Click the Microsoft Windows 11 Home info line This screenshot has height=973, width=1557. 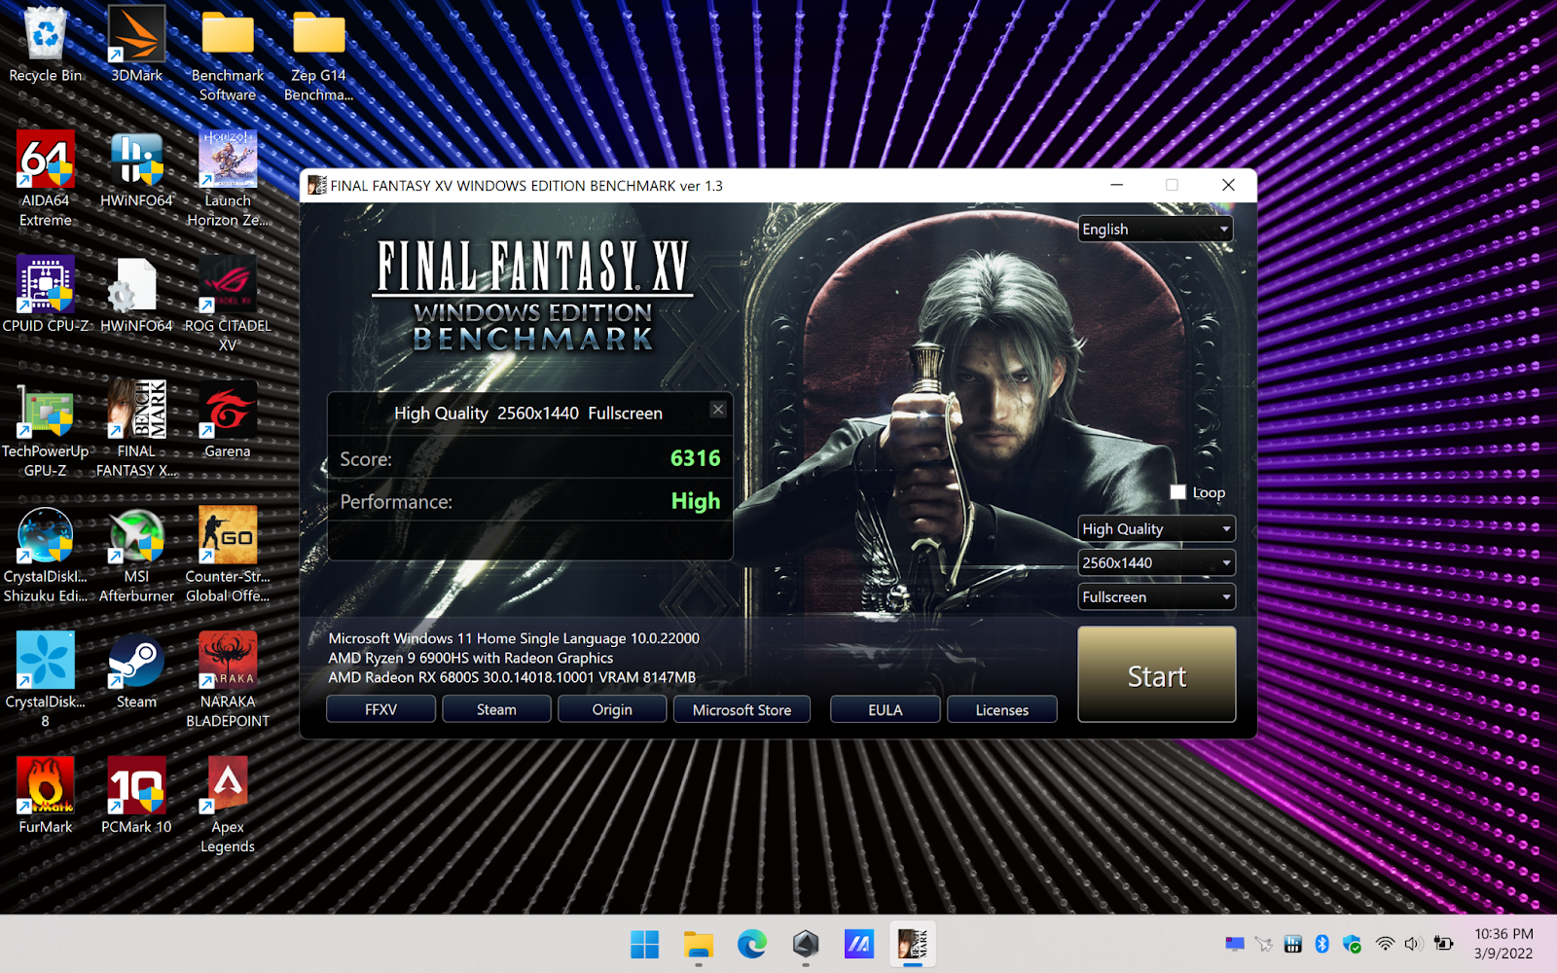(x=514, y=638)
